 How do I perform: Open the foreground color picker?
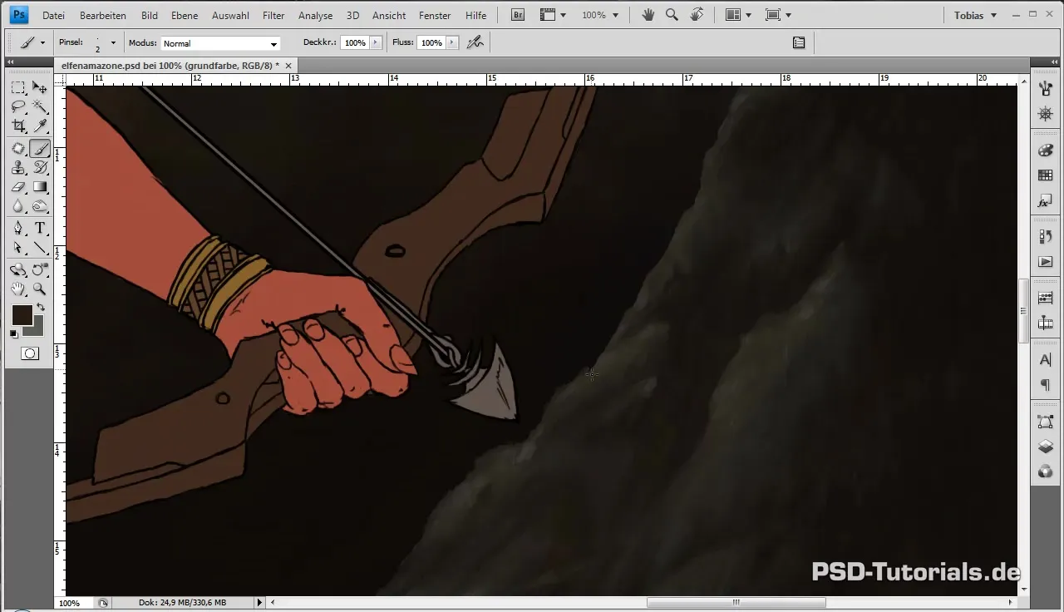point(22,315)
